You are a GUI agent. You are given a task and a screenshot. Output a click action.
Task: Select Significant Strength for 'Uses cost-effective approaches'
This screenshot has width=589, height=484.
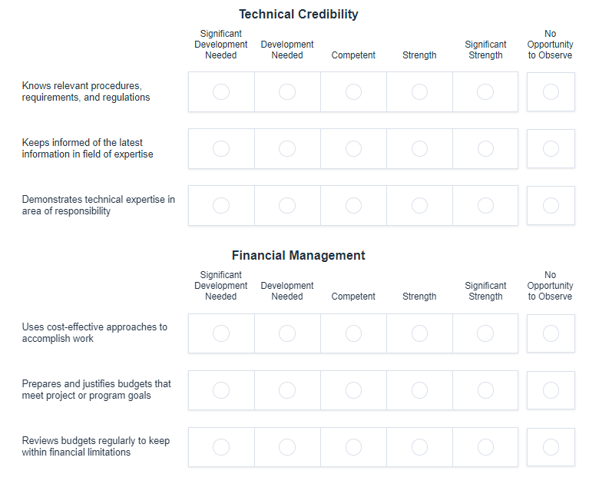[x=485, y=333]
